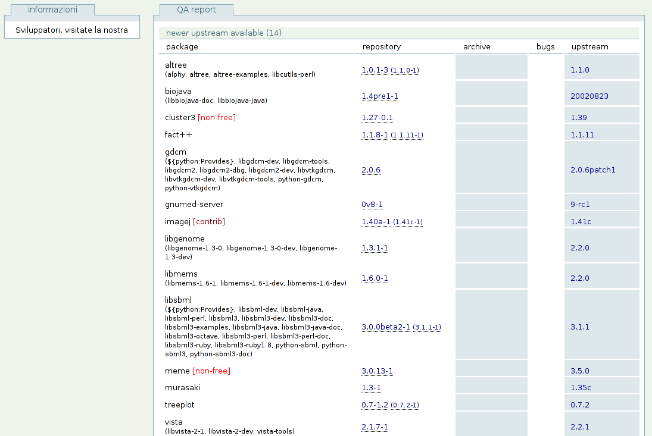Open murasaki repository version 1.3-1
The image size is (652, 436).
[x=371, y=388]
